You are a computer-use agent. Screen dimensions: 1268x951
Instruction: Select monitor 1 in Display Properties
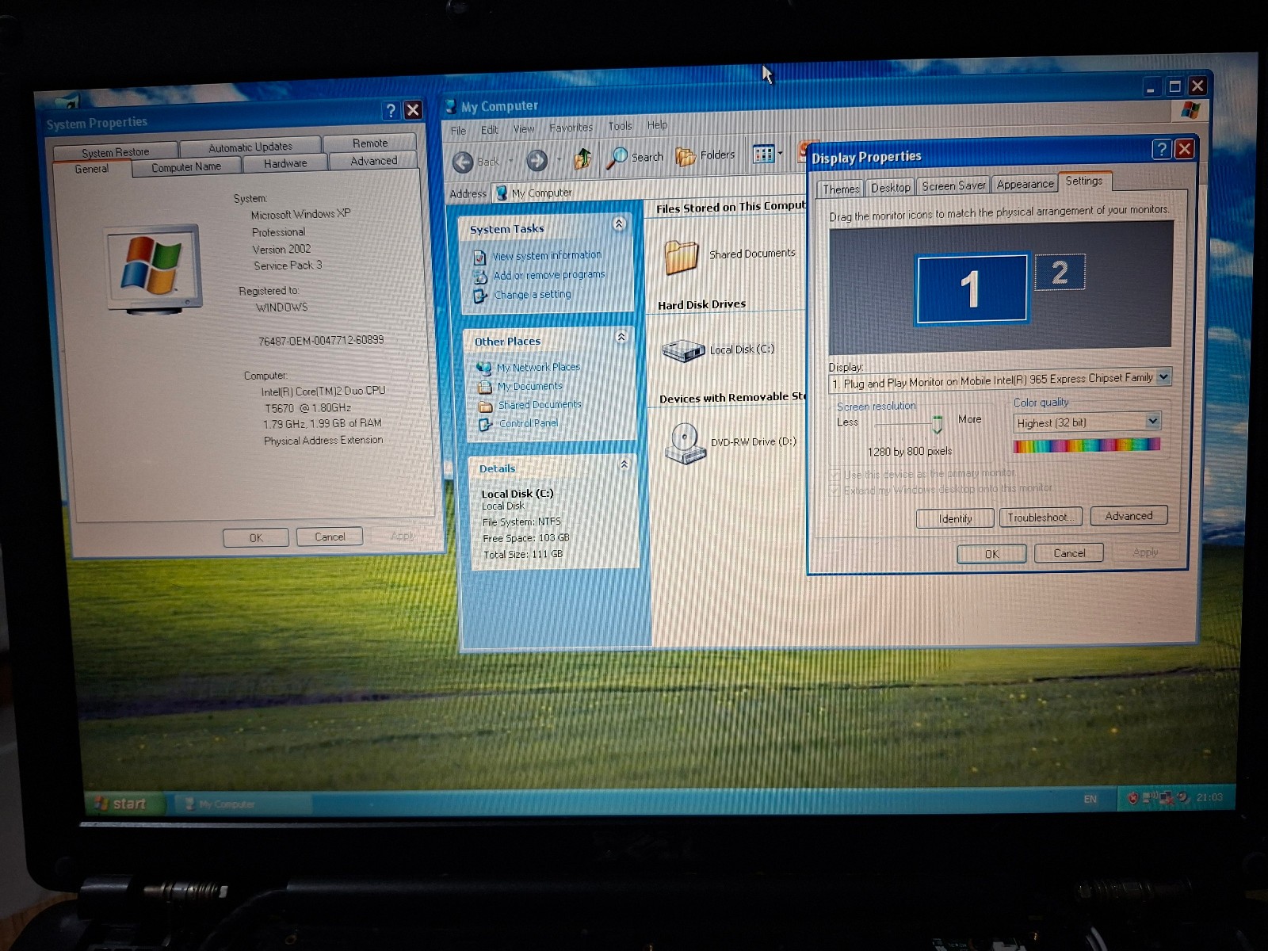click(972, 288)
